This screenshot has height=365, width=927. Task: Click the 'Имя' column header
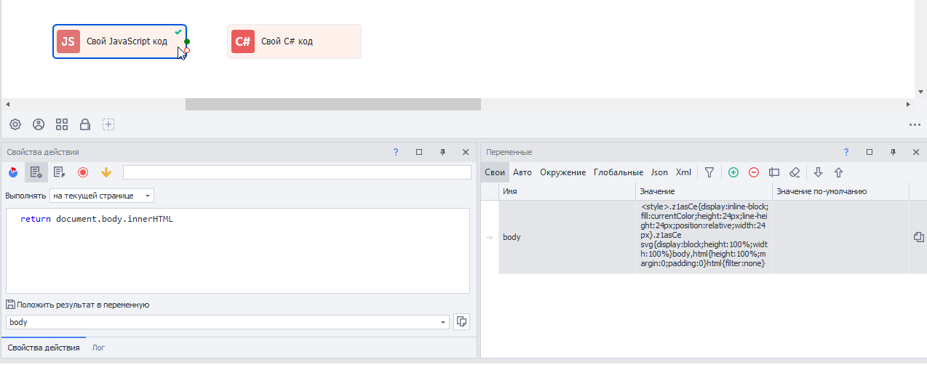pyautogui.click(x=567, y=191)
